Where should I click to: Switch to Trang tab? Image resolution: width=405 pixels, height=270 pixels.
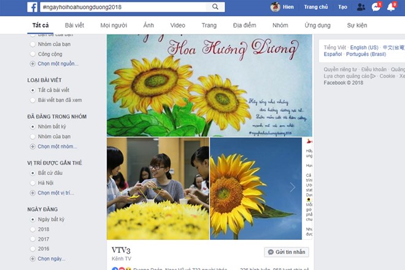coord(209,25)
